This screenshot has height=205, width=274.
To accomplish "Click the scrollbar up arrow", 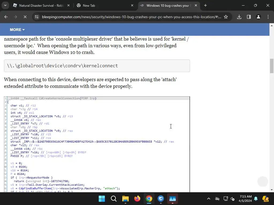I will click(272, 26).
